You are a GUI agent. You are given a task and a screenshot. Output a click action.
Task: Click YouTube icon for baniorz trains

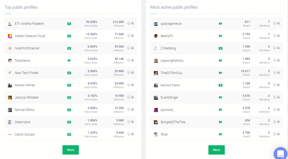[x=220, y=85]
